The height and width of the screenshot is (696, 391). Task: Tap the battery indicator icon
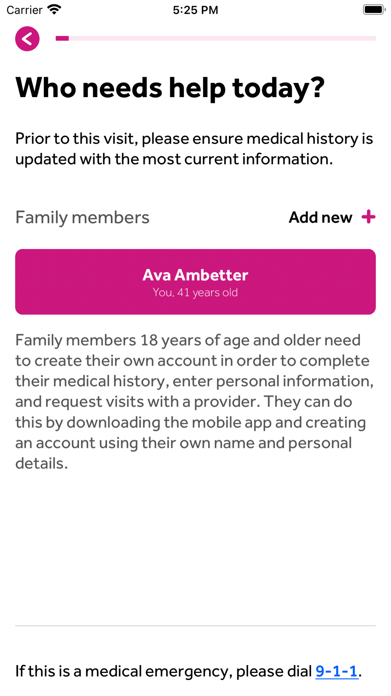point(374,9)
